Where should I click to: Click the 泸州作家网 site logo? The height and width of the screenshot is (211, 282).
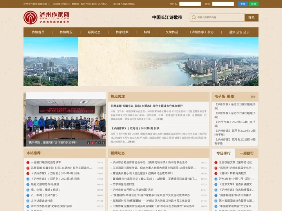[x=46, y=18]
